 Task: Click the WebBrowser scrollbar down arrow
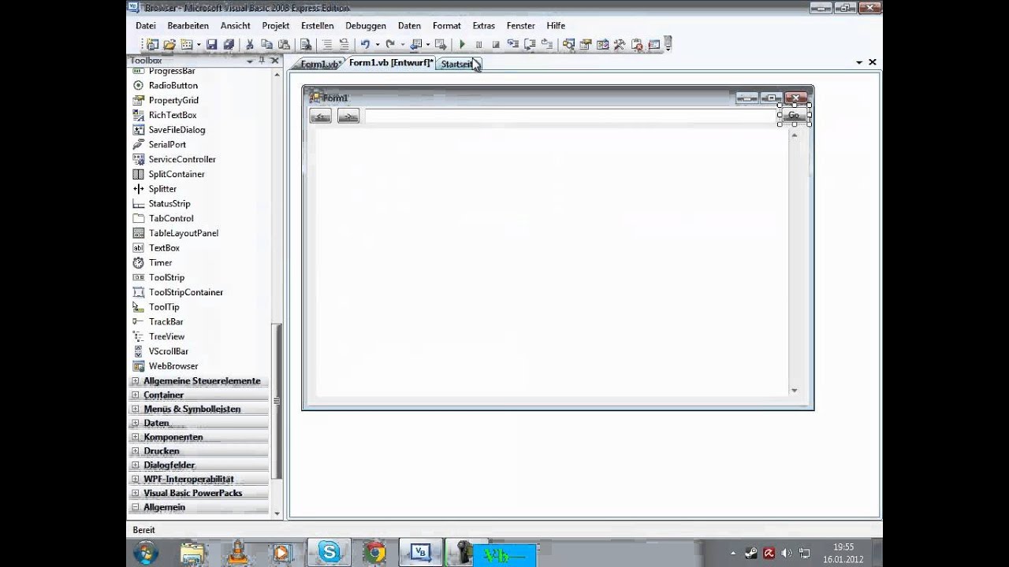click(794, 391)
